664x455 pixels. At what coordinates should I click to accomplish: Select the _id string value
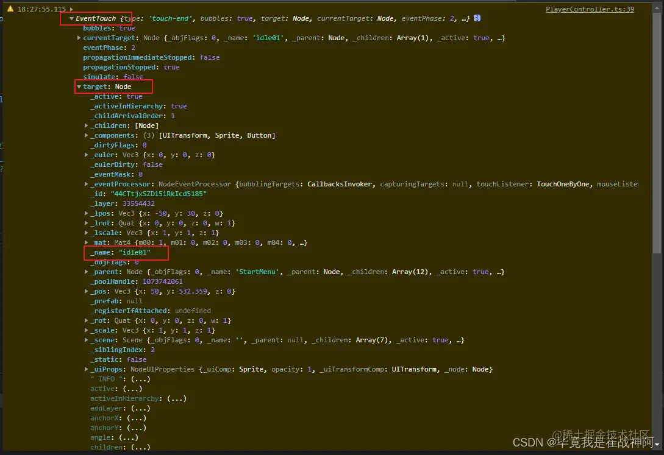pyautogui.click(x=159, y=194)
